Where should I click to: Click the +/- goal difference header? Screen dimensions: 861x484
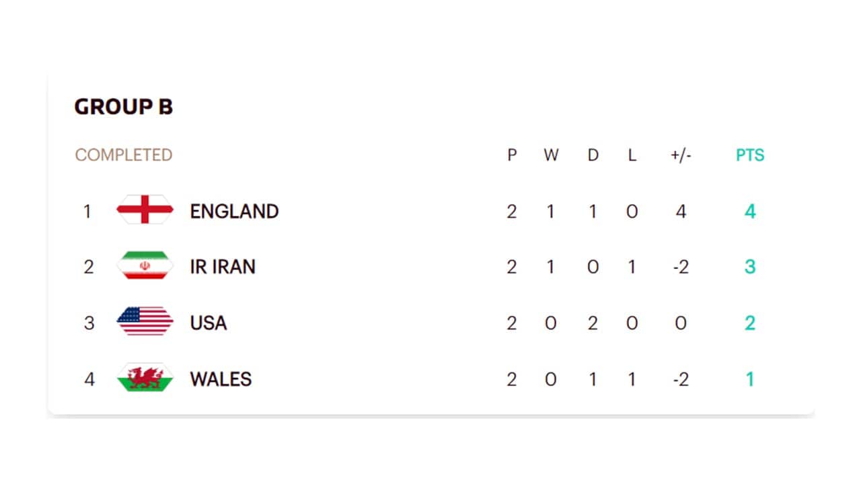coord(681,155)
